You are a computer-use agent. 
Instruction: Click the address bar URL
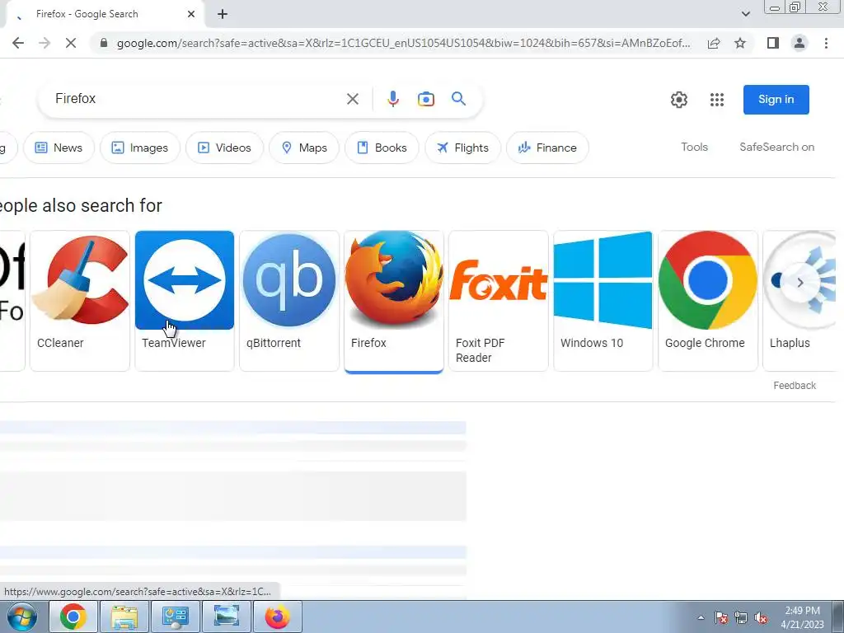pyautogui.click(x=403, y=43)
